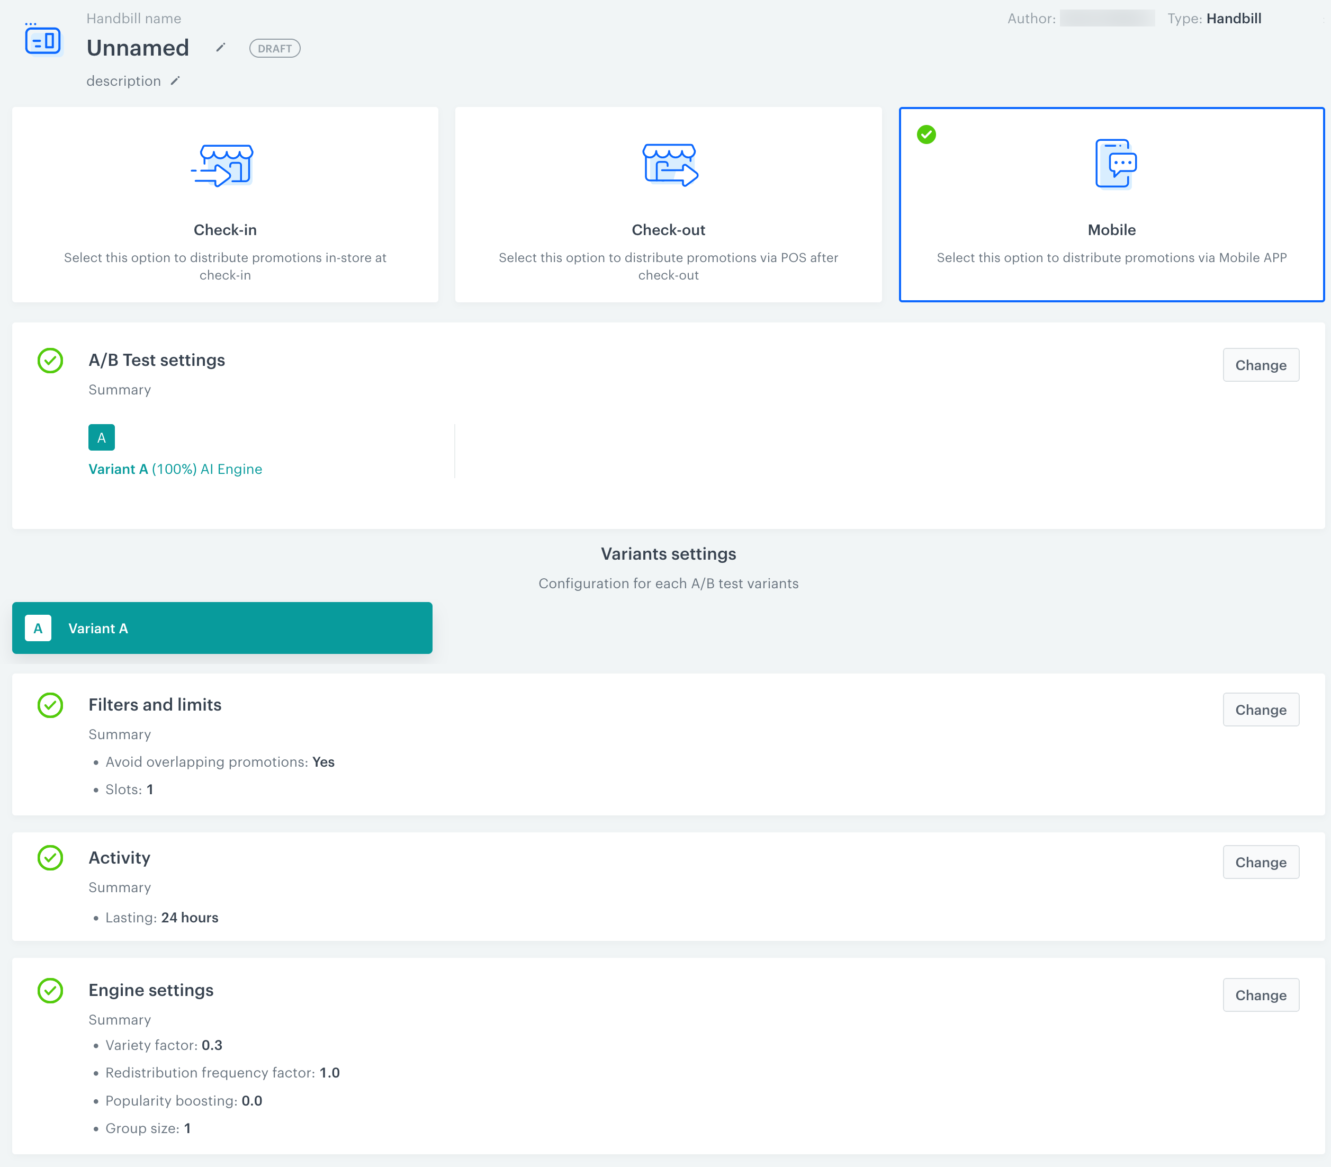Switch to the Variant A tab

click(222, 628)
